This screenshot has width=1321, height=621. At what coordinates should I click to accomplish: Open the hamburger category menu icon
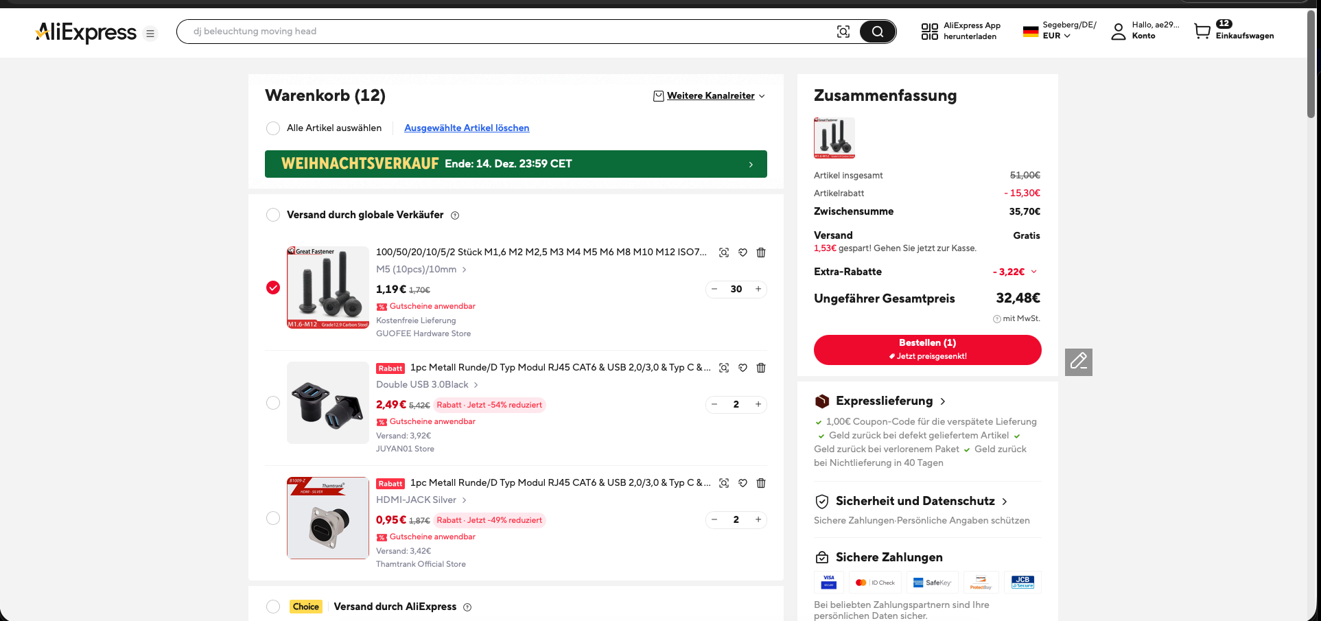(x=150, y=34)
